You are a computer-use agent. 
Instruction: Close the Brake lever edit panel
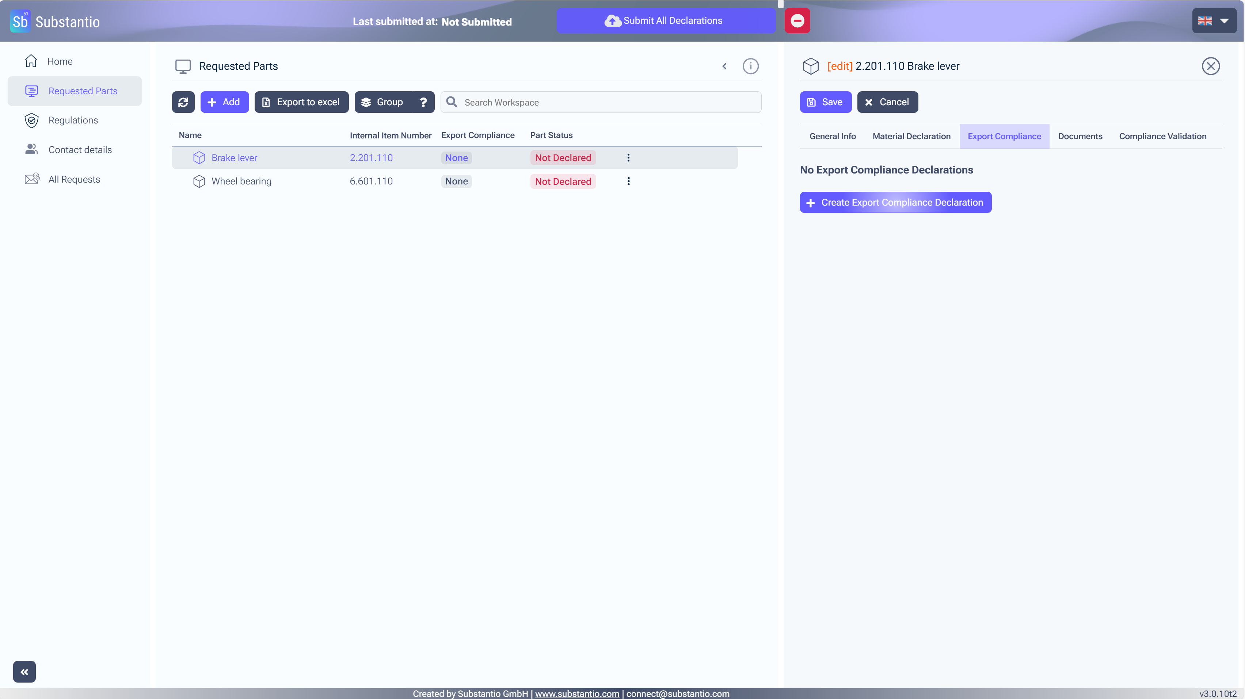pyautogui.click(x=1210, y=66)
